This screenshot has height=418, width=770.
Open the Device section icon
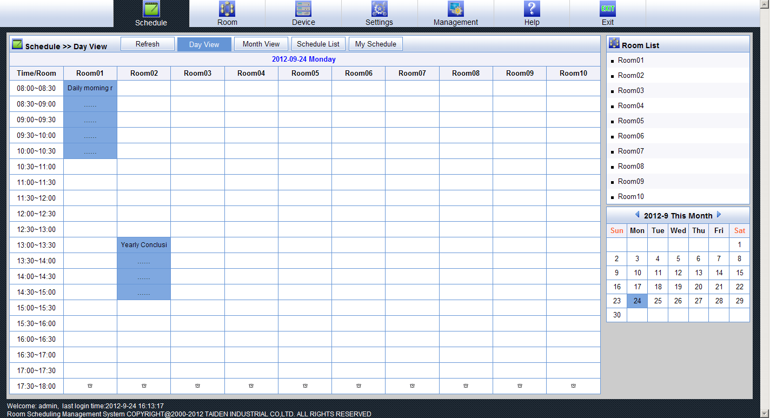click(x=303, y=9)
